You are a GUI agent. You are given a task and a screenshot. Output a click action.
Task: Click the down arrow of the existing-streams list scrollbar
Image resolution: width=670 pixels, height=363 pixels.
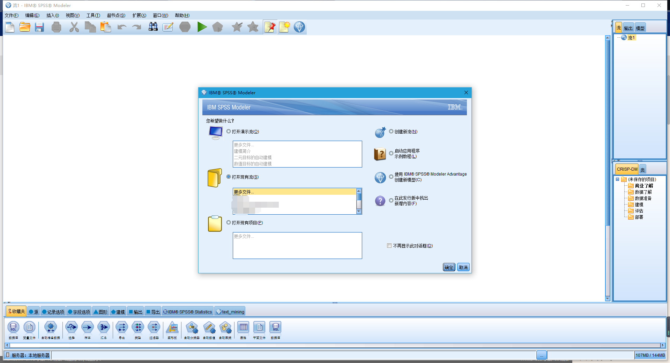coord(359,212)
